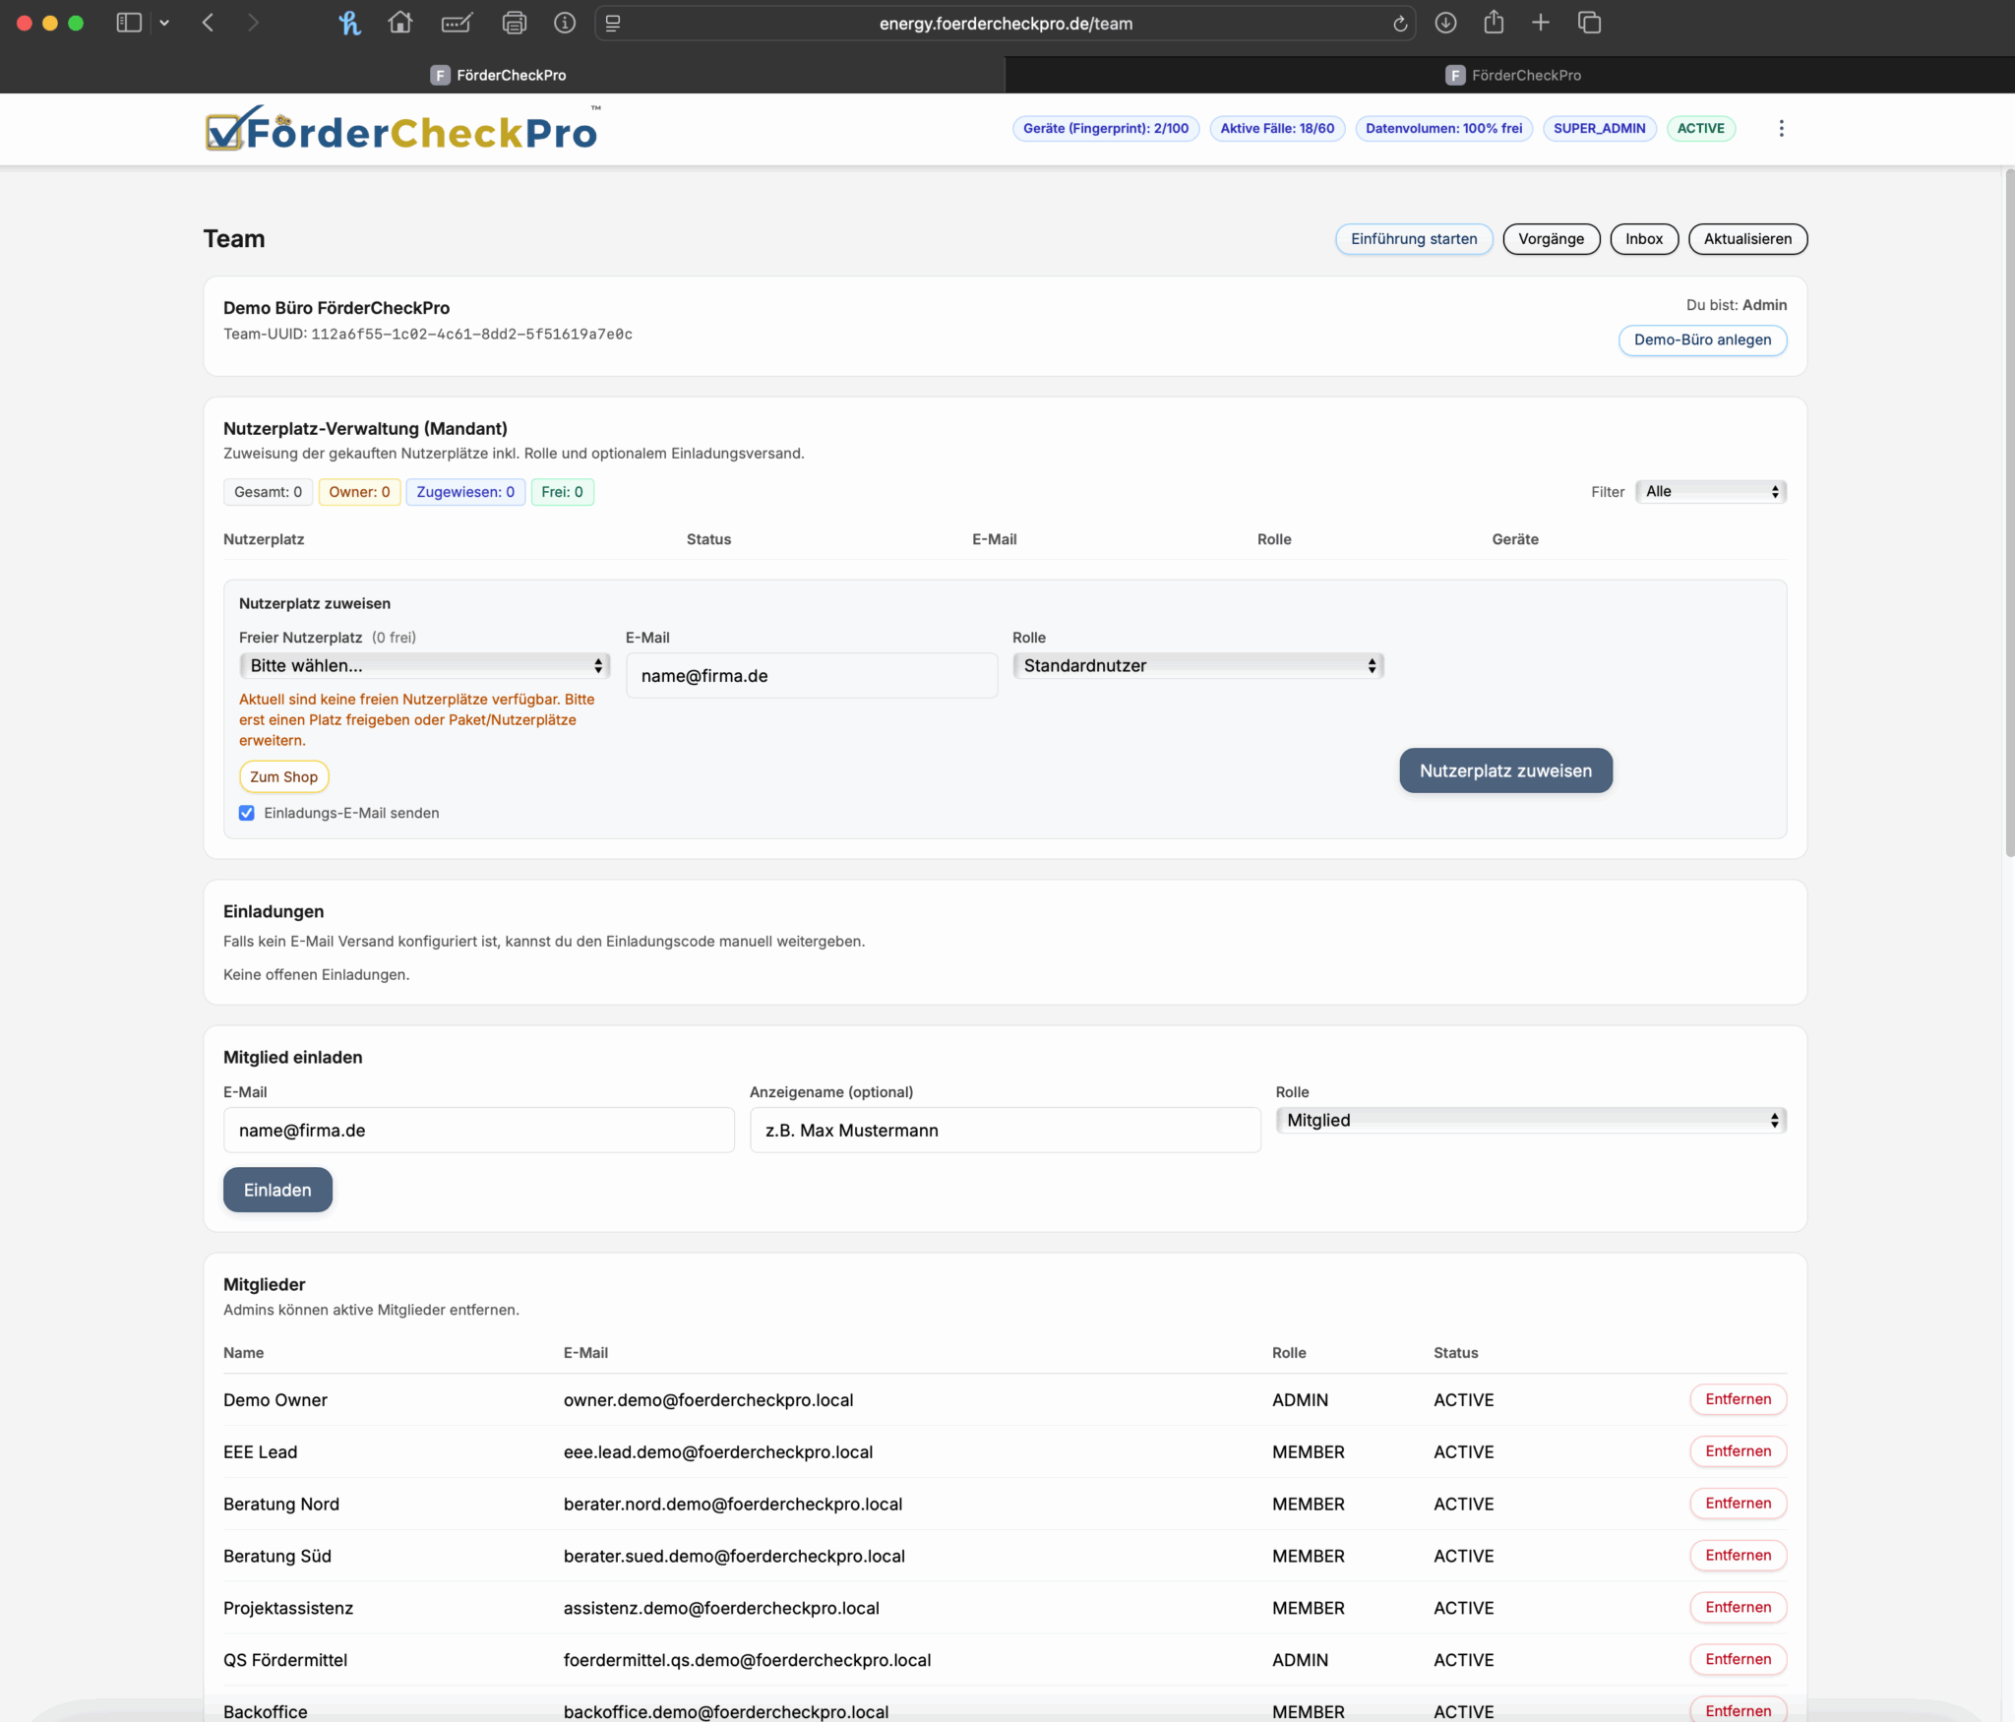This screenshot has width=2015, height=1722.
Task: Show tab overview icon
Action: pos(1589,23)
